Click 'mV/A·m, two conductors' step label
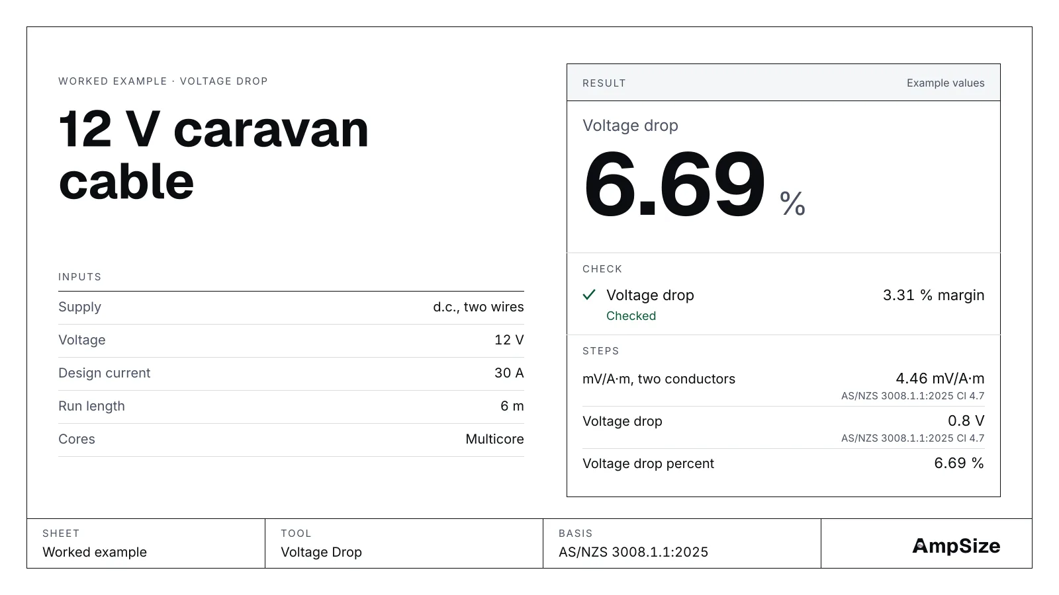This screenshot has height=595, width=1059. (x=659, y=379)
